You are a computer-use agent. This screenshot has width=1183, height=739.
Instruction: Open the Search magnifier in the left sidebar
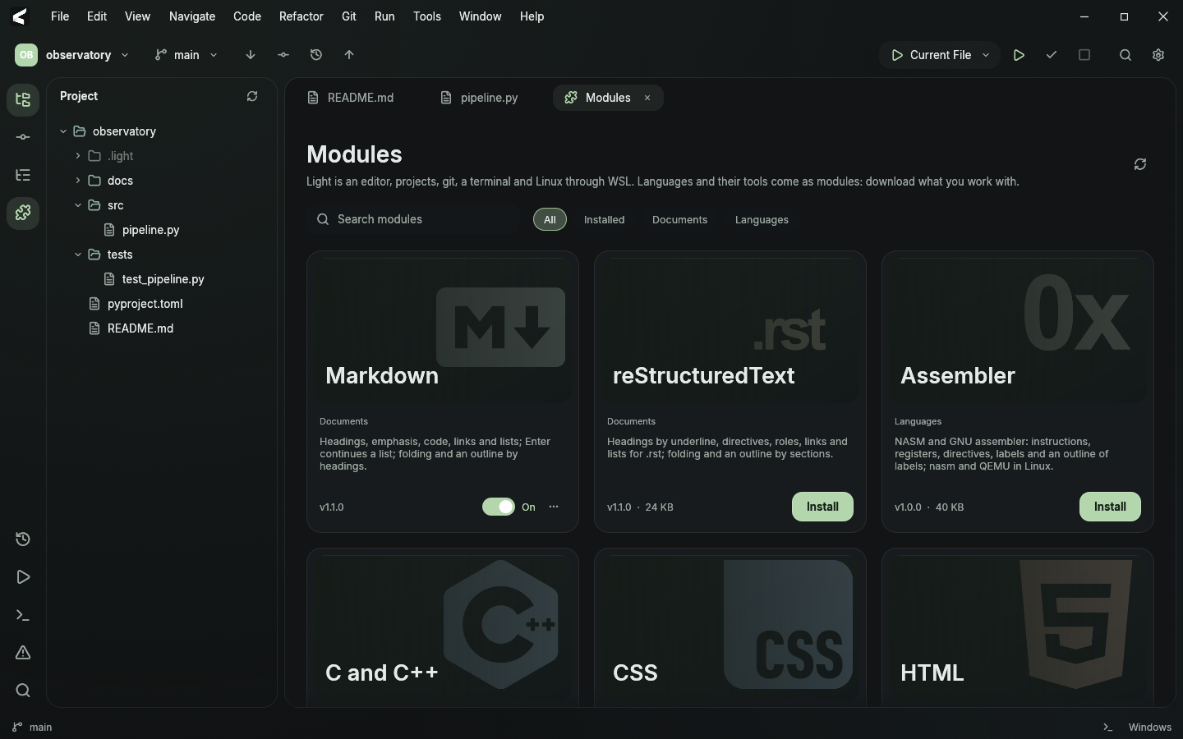click(x=23, y=691)
